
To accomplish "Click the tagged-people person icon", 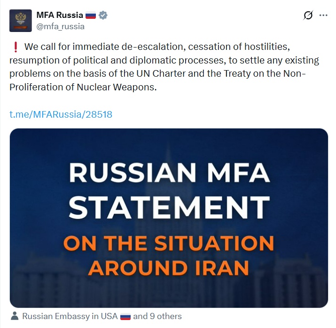I will (x=15, y=316).
